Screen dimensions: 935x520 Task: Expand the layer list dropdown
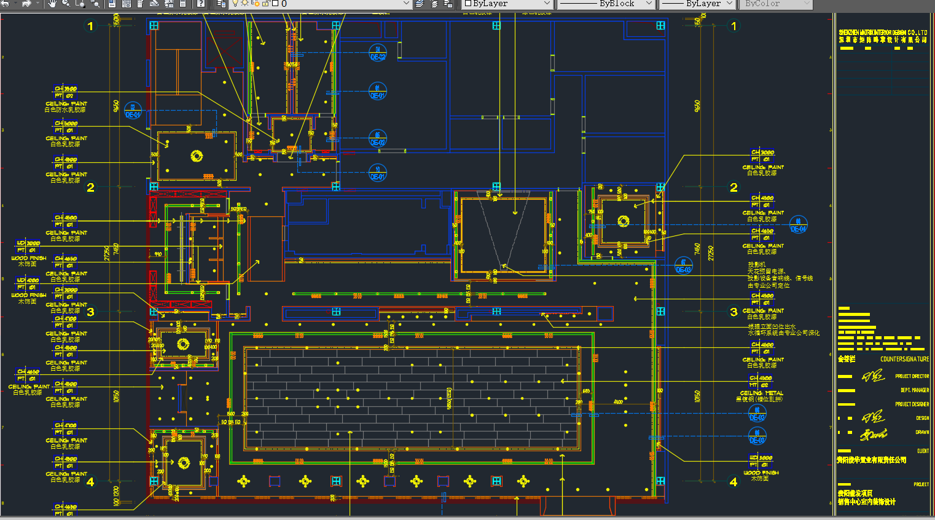pos(405,3)
